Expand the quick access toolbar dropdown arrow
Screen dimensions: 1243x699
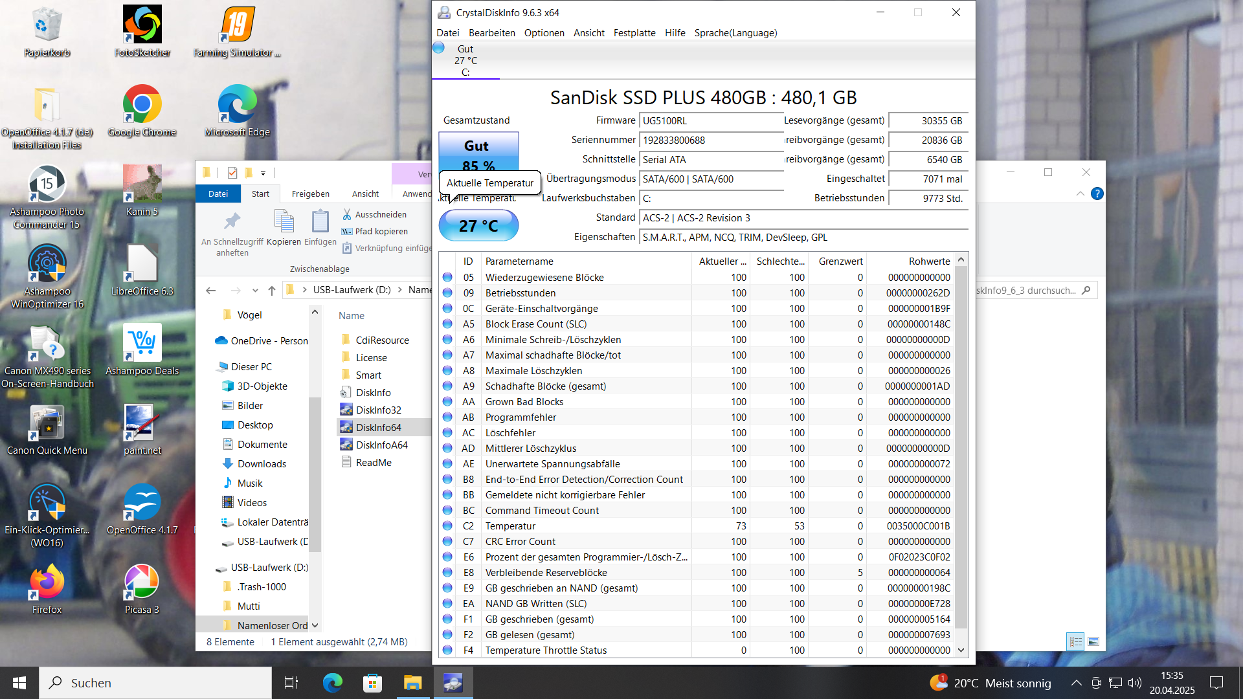(x=263, y=173)
